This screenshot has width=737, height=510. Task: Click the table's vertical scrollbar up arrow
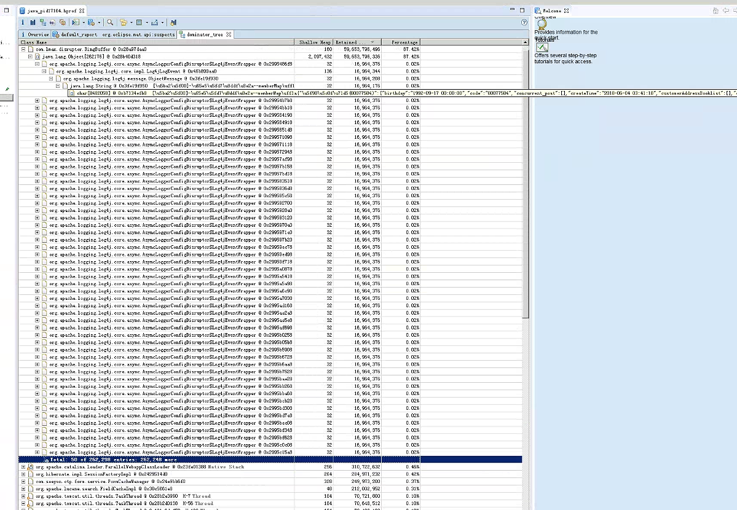point(526,42)
